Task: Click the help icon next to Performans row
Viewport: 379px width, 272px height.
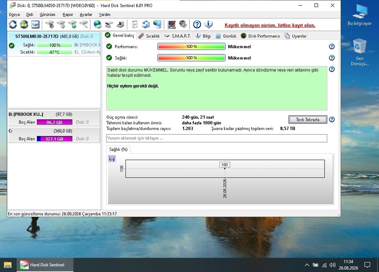Action: pyautogui.click(x=332, y=46)
